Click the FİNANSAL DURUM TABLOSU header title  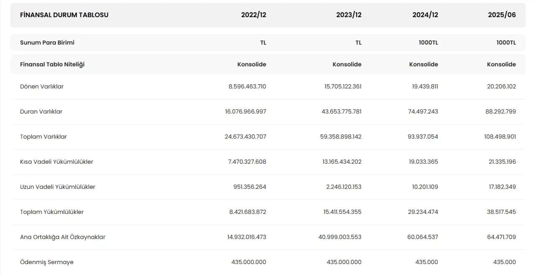coord(64,15)
